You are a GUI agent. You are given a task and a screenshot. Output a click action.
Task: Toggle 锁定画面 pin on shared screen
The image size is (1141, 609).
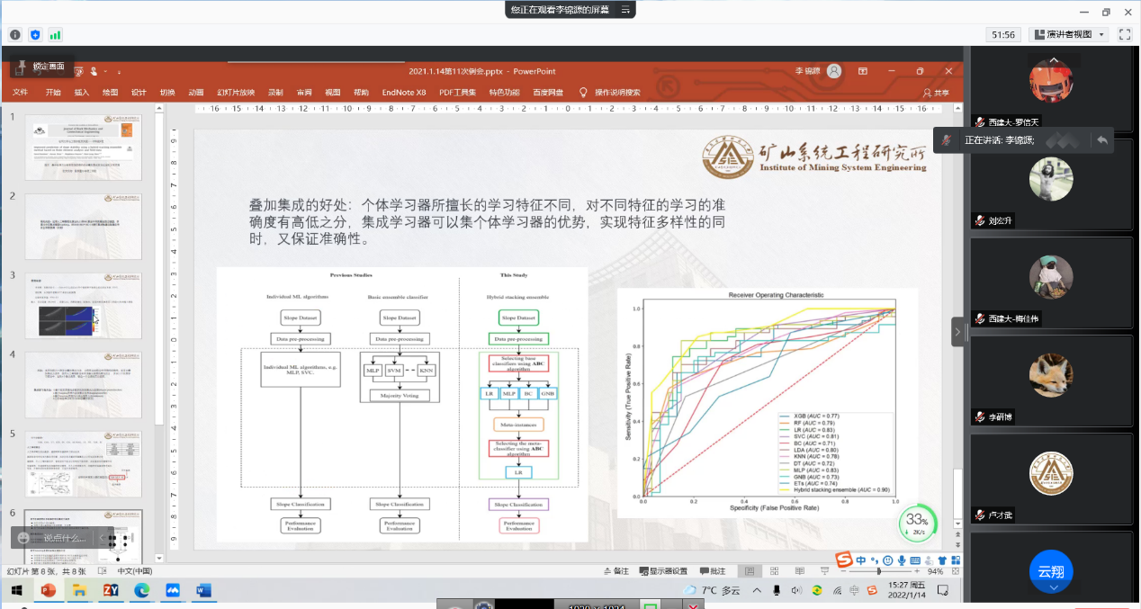[40, 67]
